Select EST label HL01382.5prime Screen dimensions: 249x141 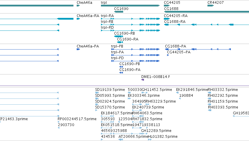tap(163, 137)
